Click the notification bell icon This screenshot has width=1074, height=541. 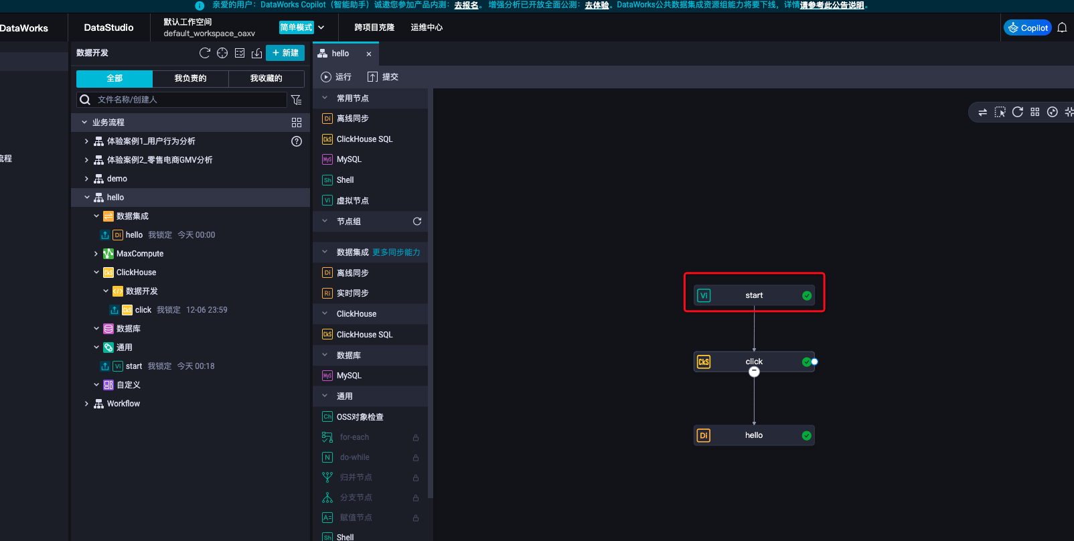coord(1062,27)
